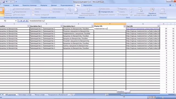Activate Во весь экран mode
This screenshot has height=99, width=176.
(19, 15)
